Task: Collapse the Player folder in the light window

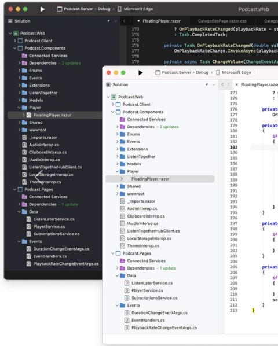Action: point(117,171)
